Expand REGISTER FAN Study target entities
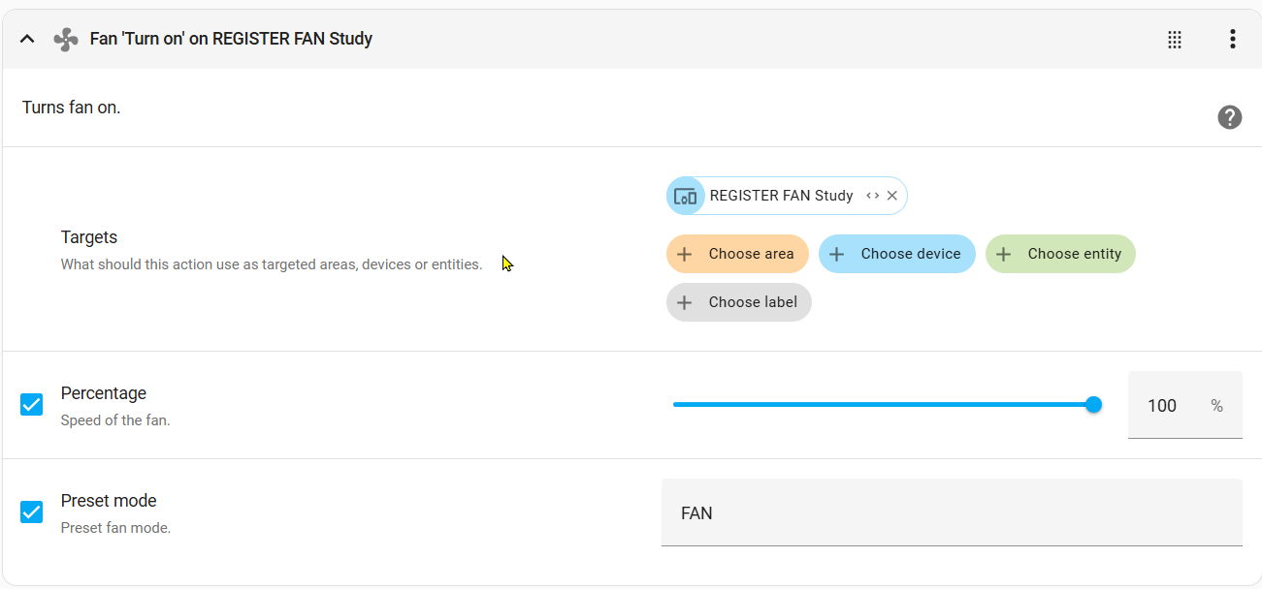Image resolution: width=1262 pixels, height=589 pixels. pos(873,196)
